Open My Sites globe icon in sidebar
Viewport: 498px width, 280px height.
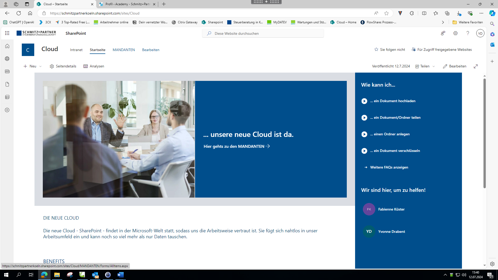click(x=7, y=59)
